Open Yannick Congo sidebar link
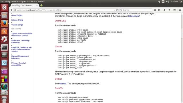Viewport: 183px width, 103px height. [17, 25]
